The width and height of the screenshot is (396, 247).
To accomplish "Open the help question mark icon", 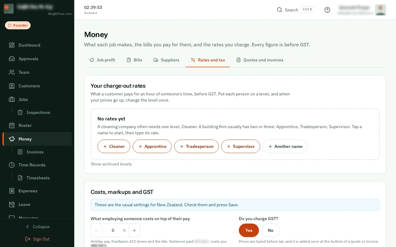I will click(x=327, y=10).
